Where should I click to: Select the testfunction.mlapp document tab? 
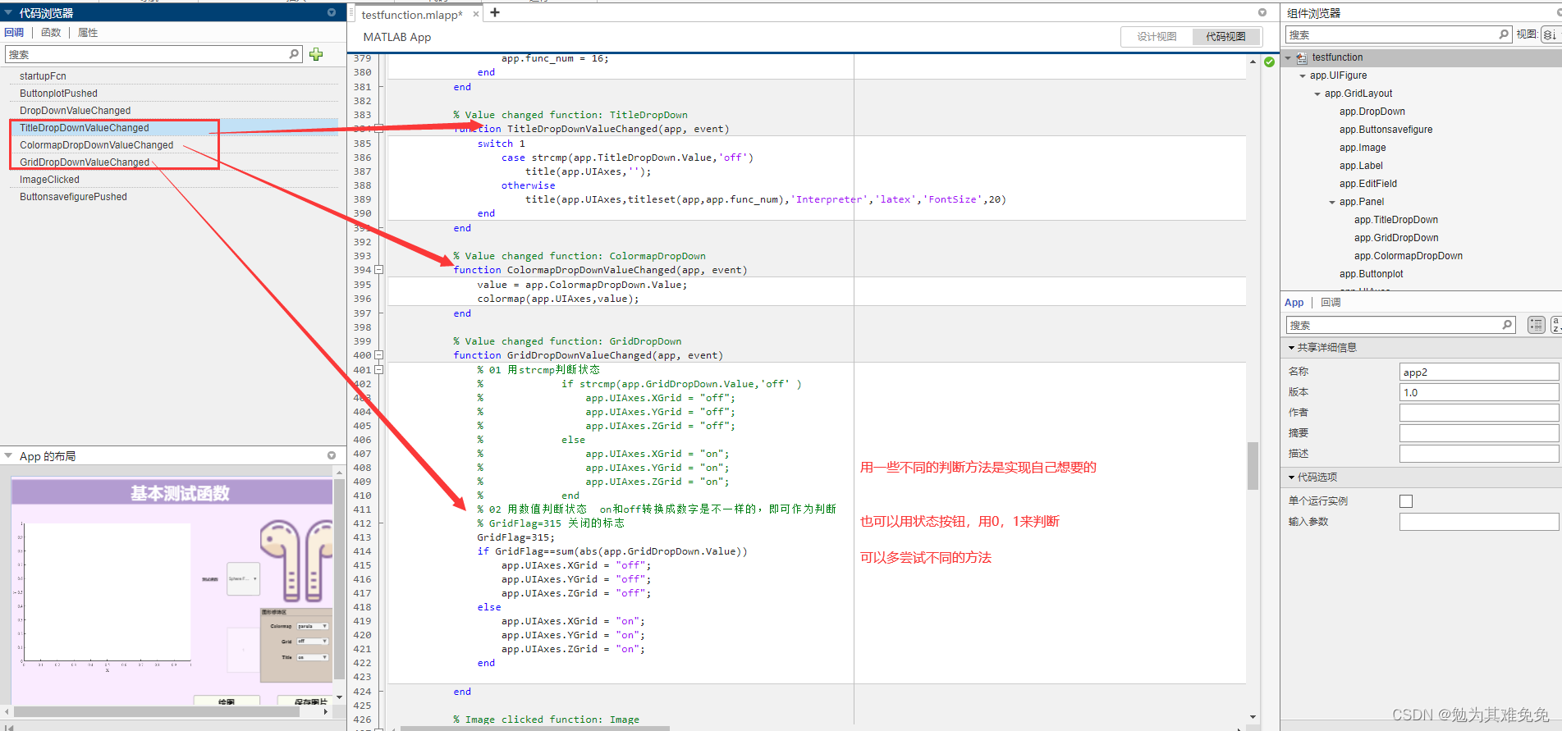412,15
